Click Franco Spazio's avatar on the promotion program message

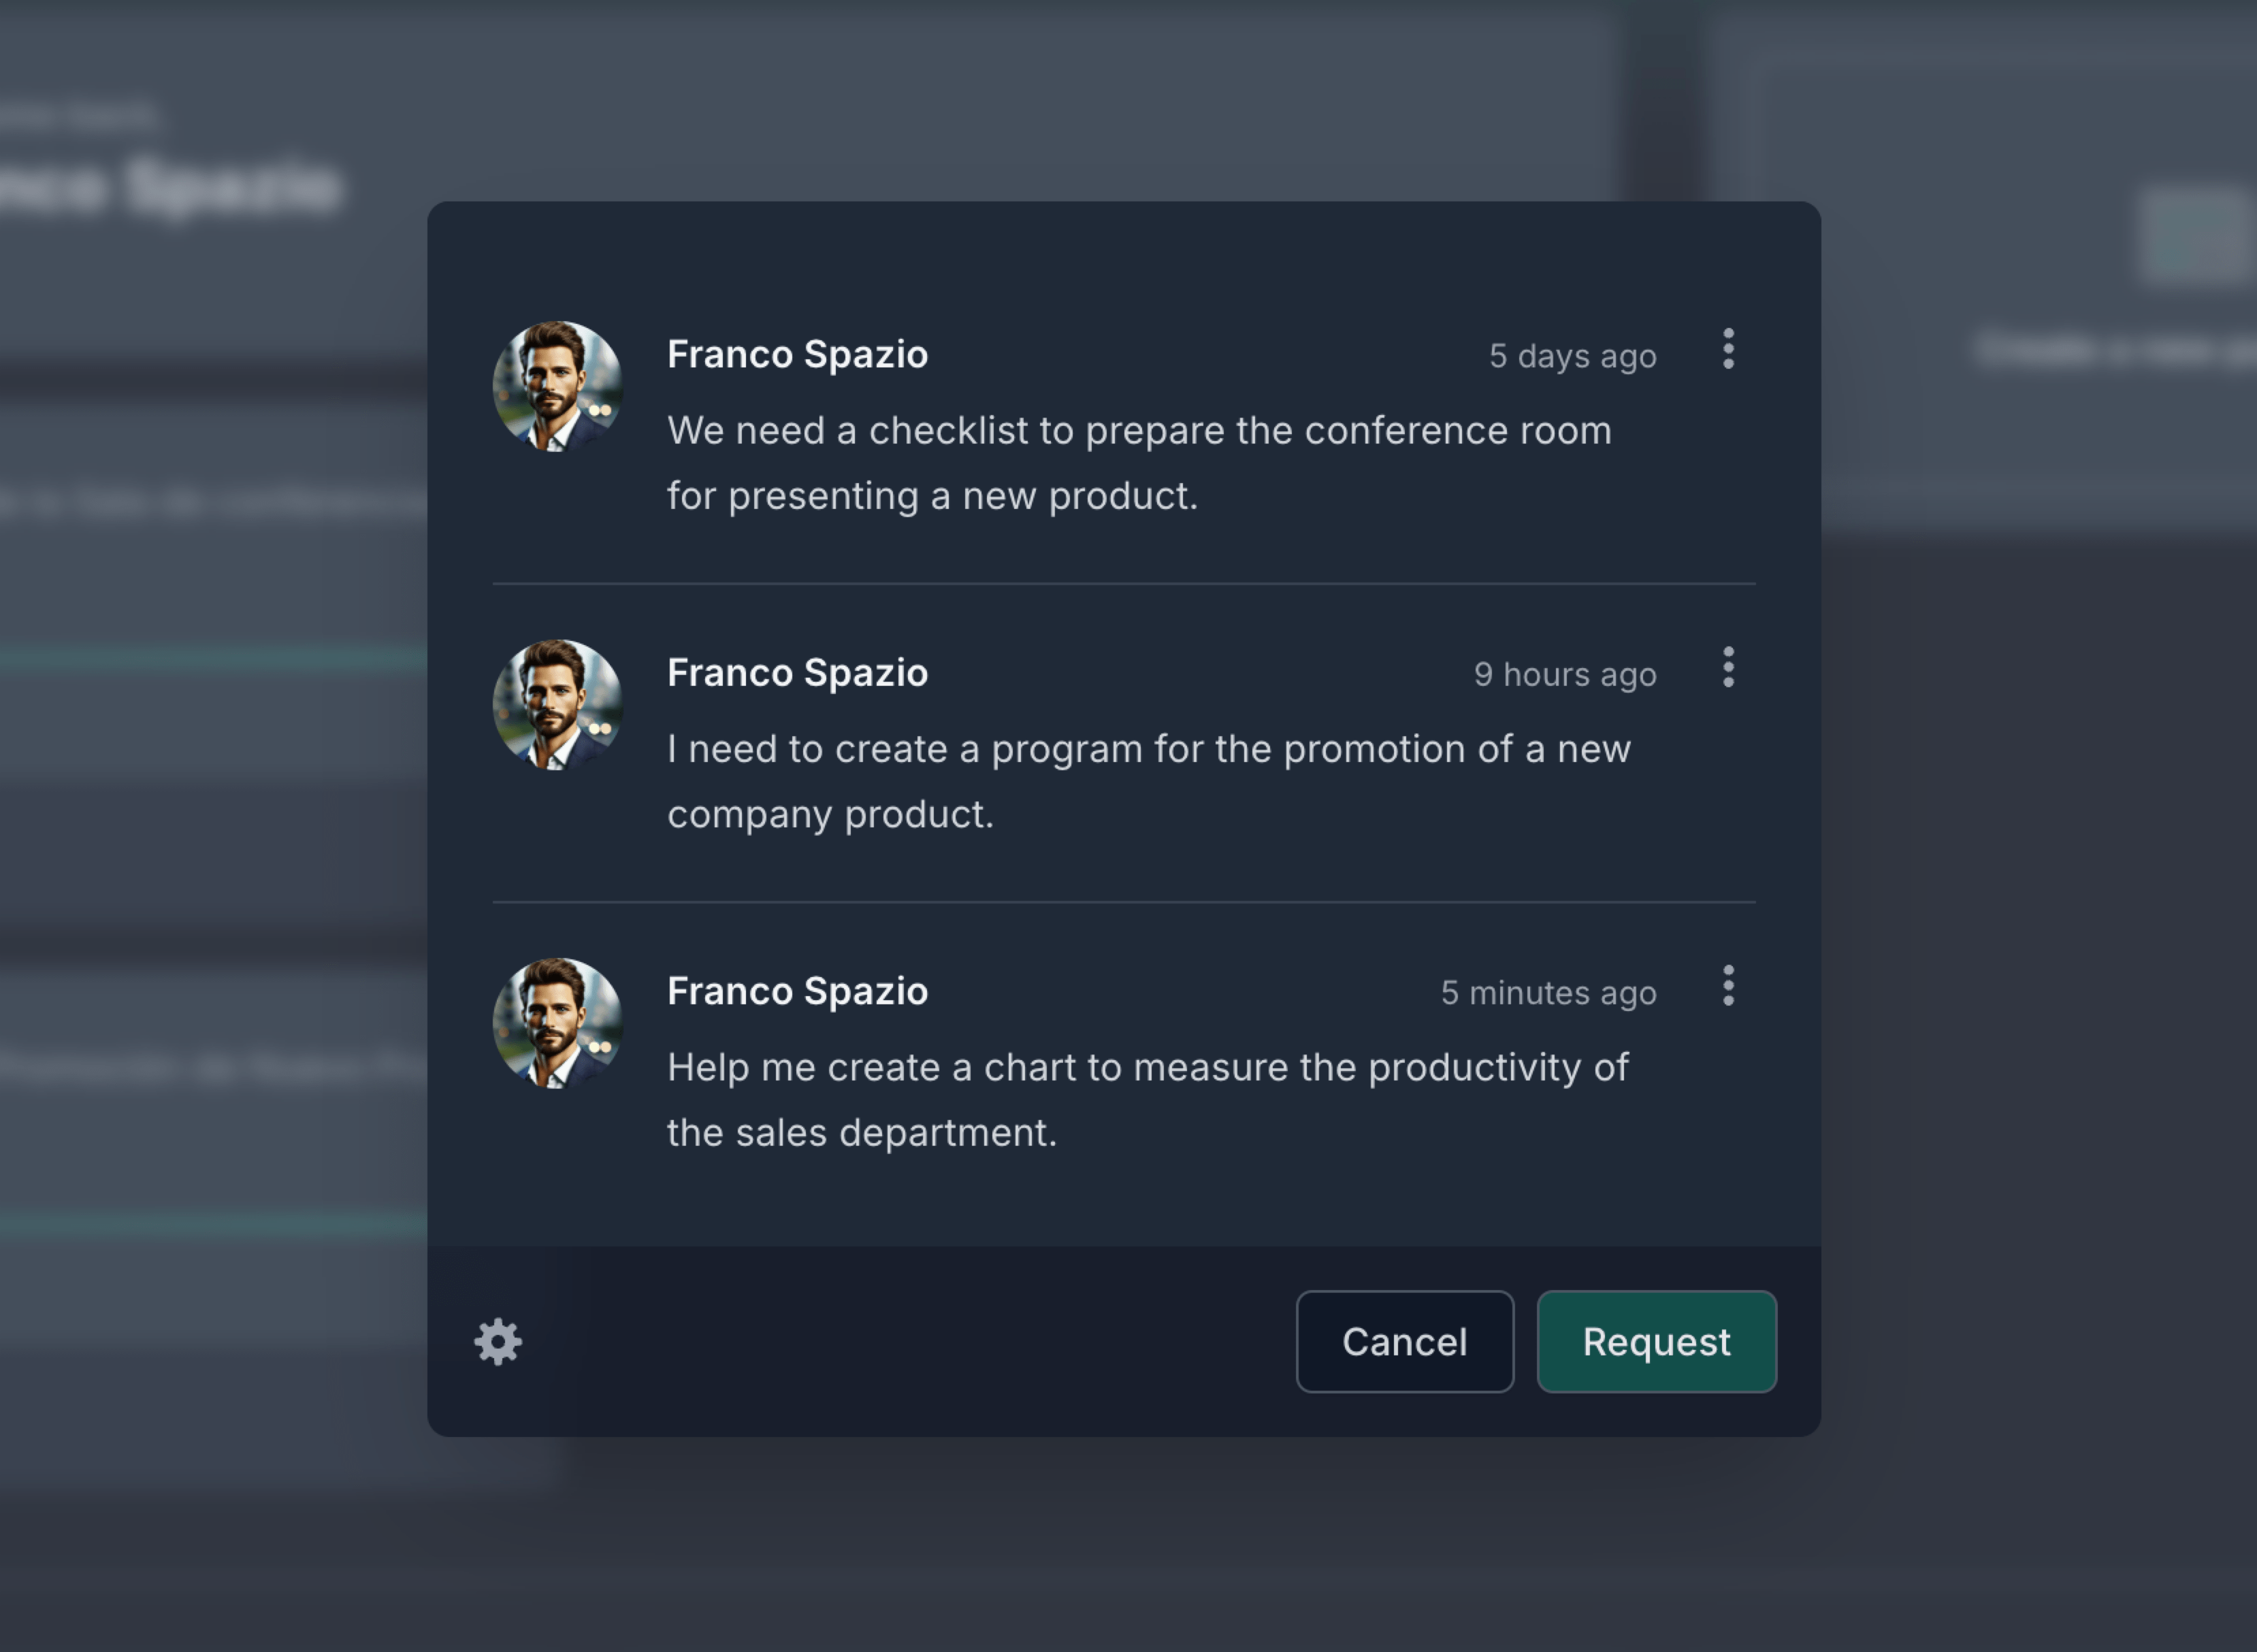coord(557,705)
